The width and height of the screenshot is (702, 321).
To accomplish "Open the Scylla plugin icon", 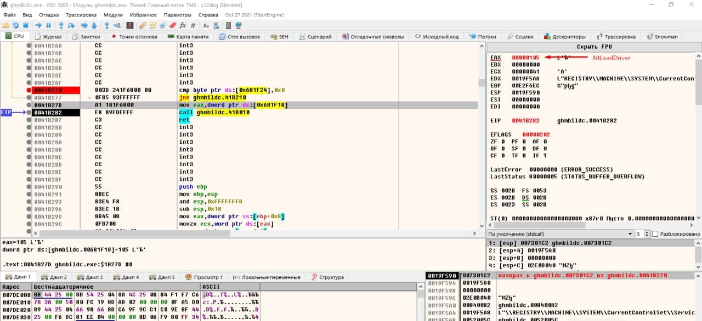I will click(130, 25).
